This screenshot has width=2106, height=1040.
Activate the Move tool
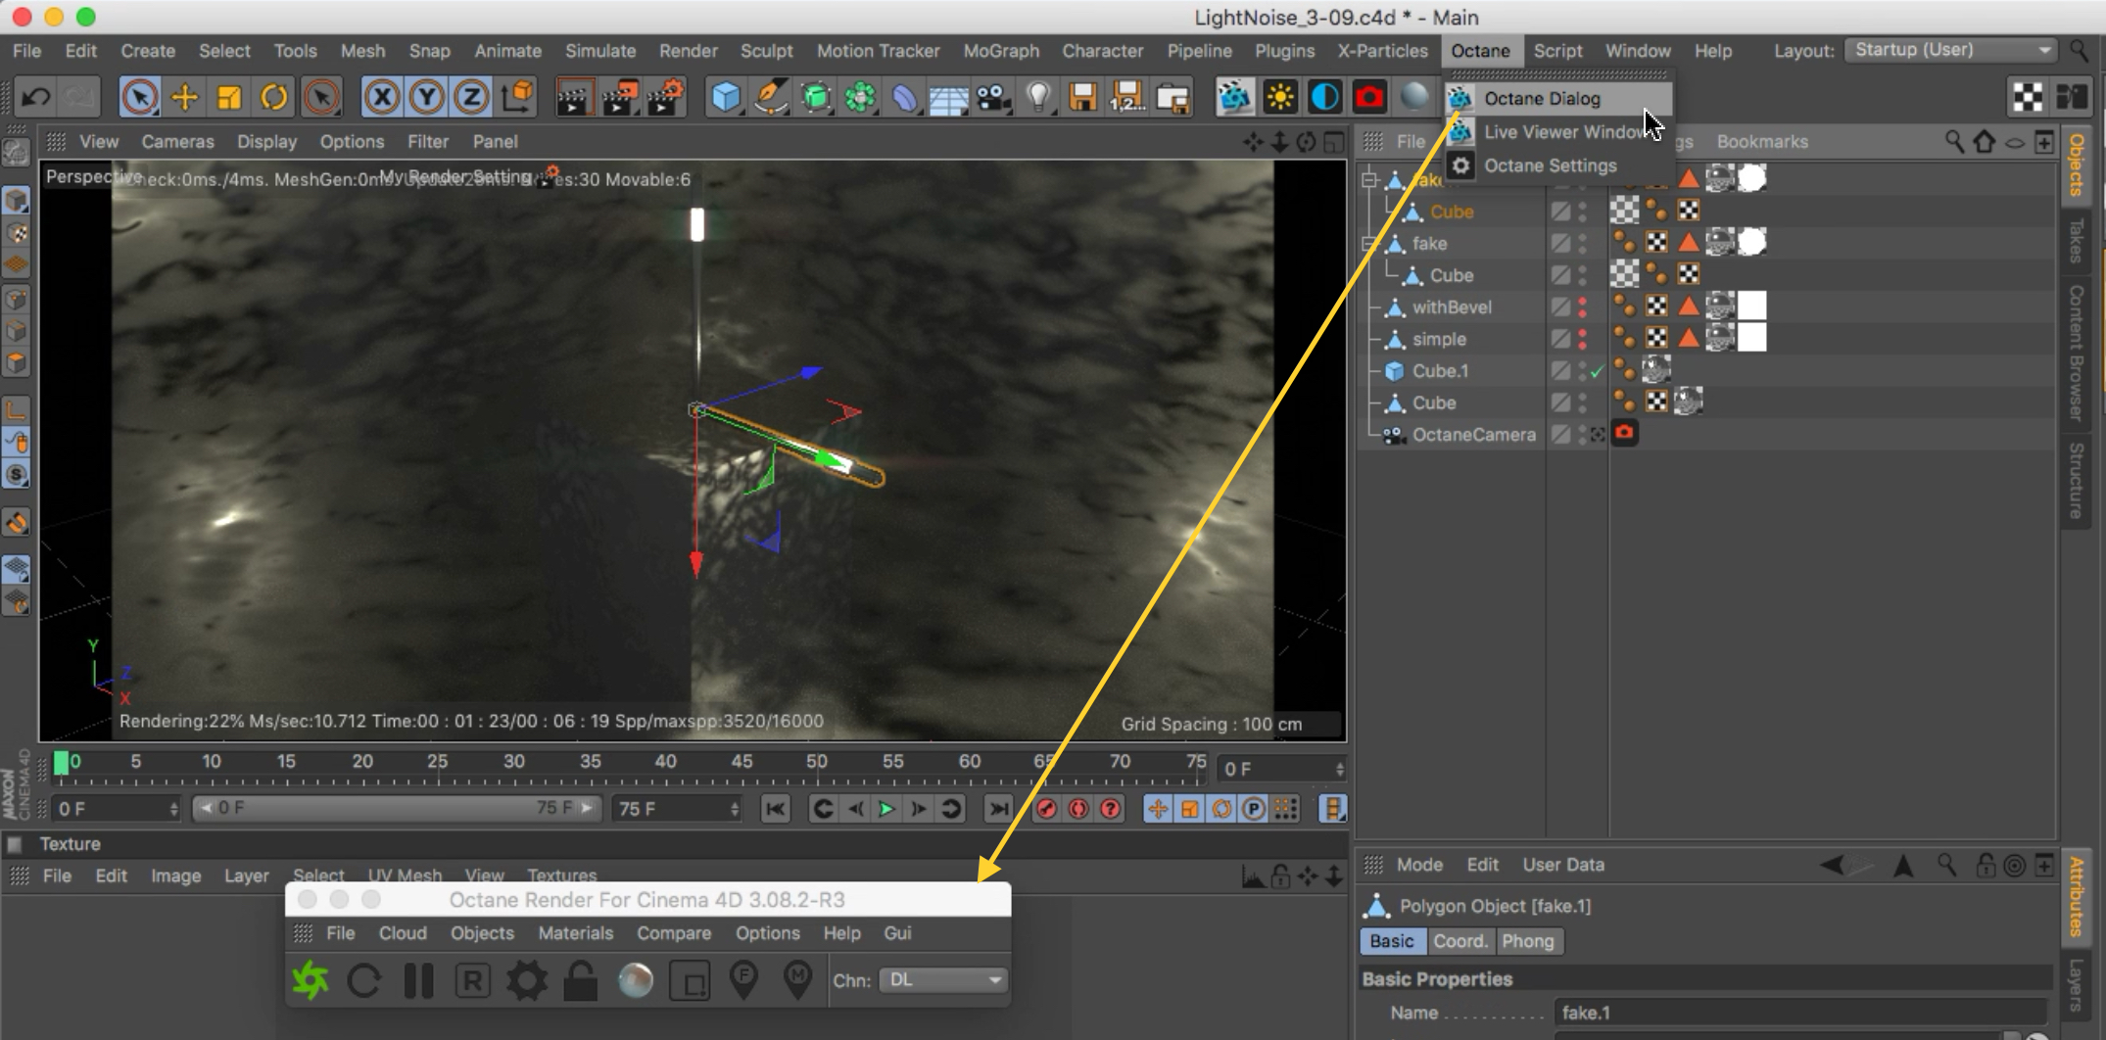[x=184, y=97]
